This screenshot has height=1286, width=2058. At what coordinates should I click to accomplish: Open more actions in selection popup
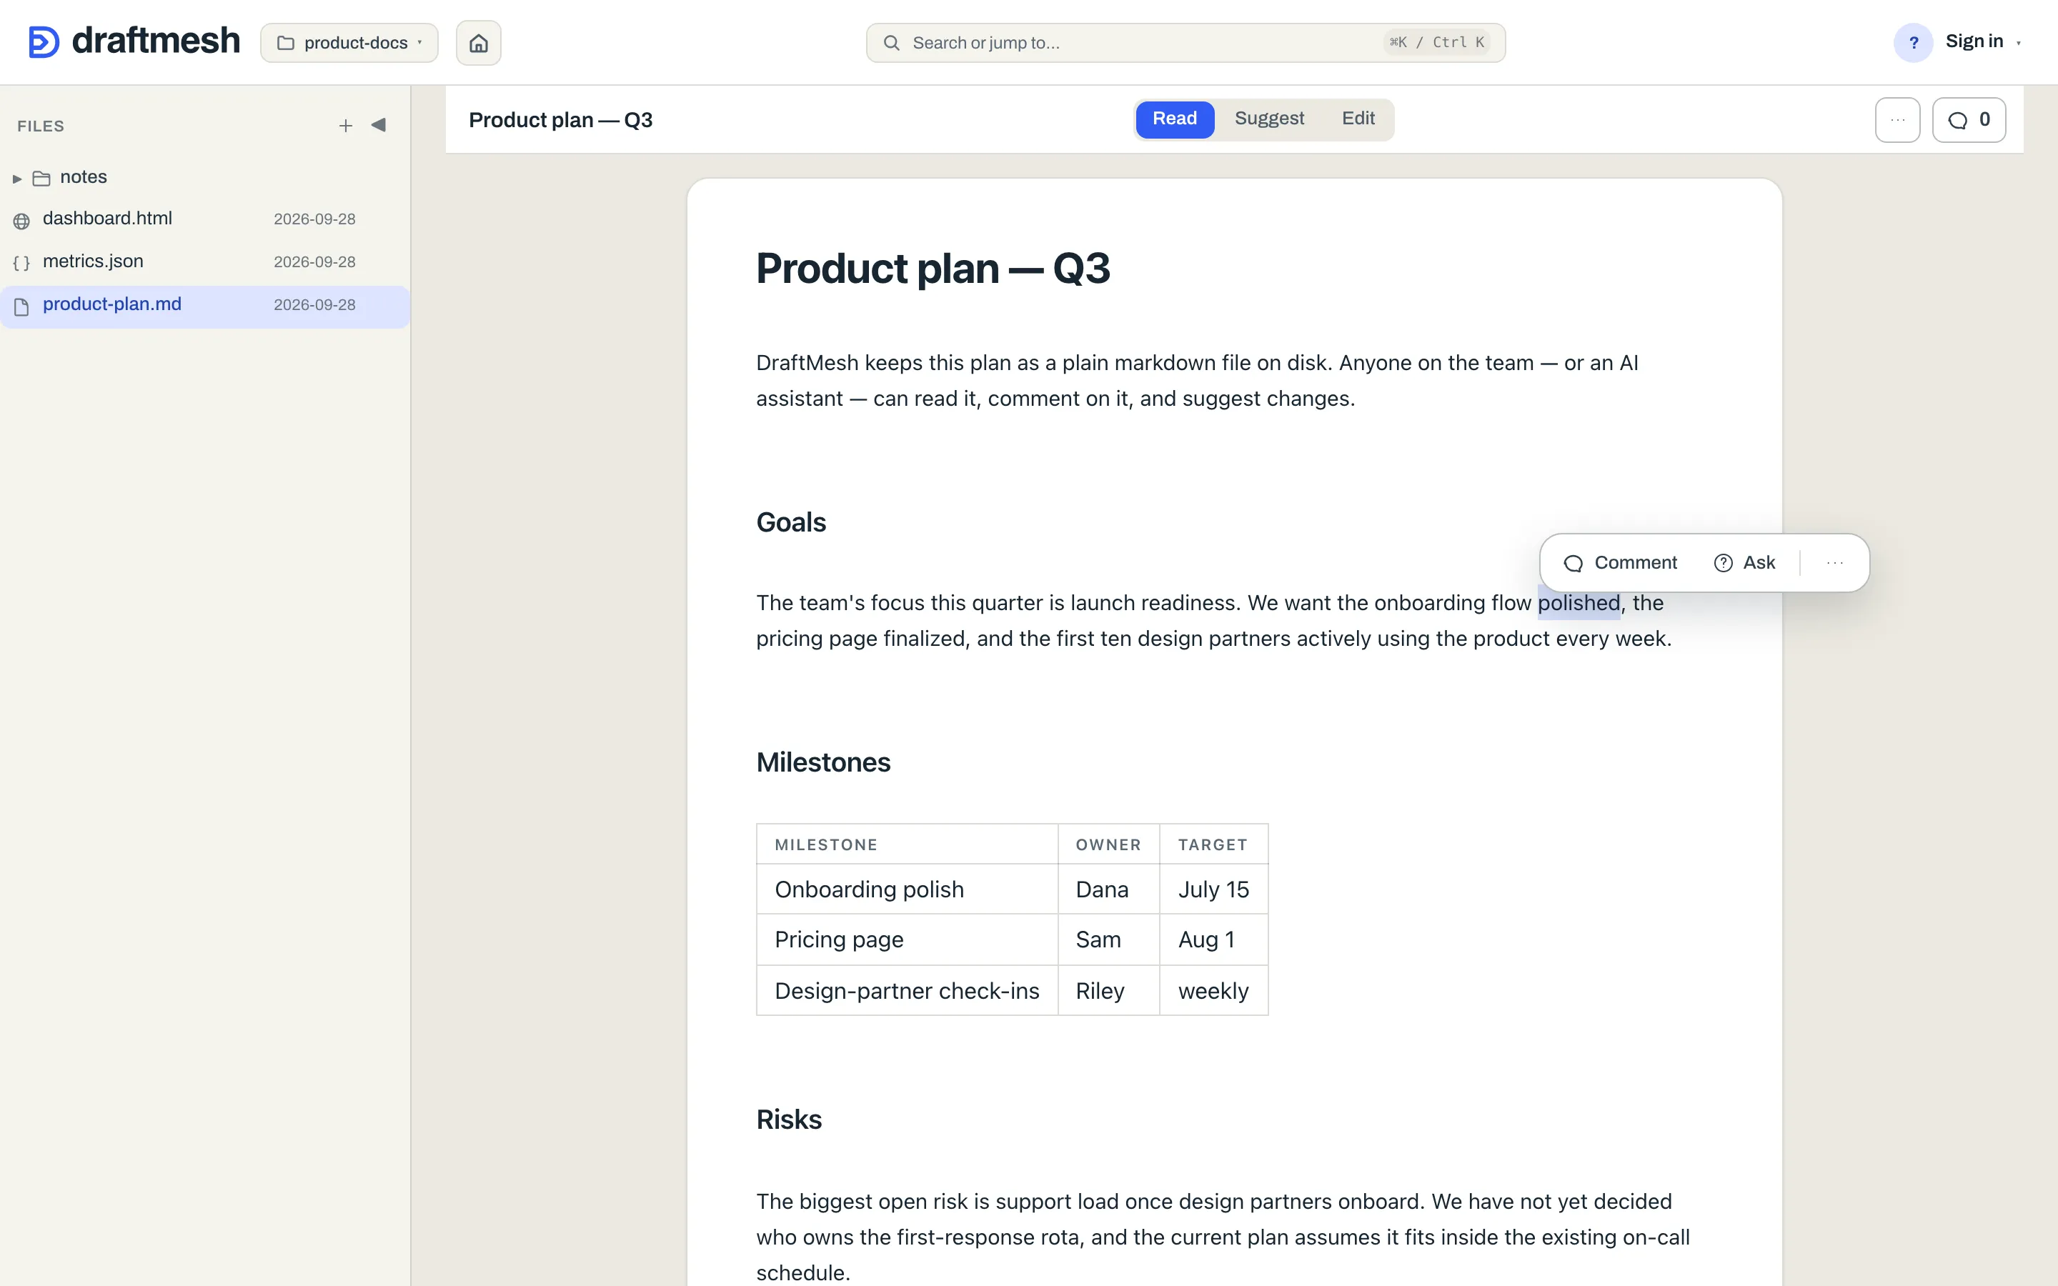1834,563
